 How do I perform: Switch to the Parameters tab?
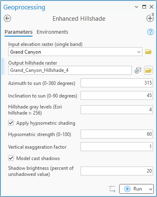click(x=18, y=32)
